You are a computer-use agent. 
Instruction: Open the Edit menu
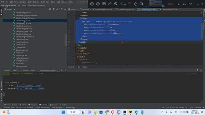coord(11,2)
